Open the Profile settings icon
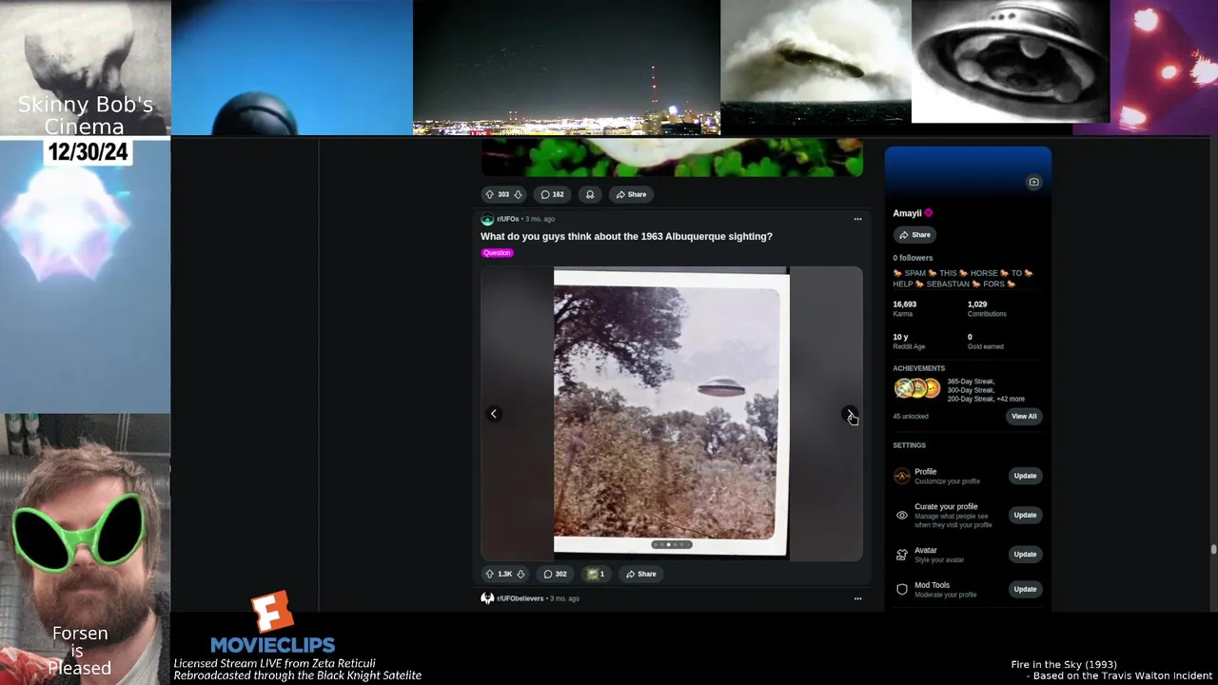Screen dimensions: 1218x685 click(x=902, y=476)
